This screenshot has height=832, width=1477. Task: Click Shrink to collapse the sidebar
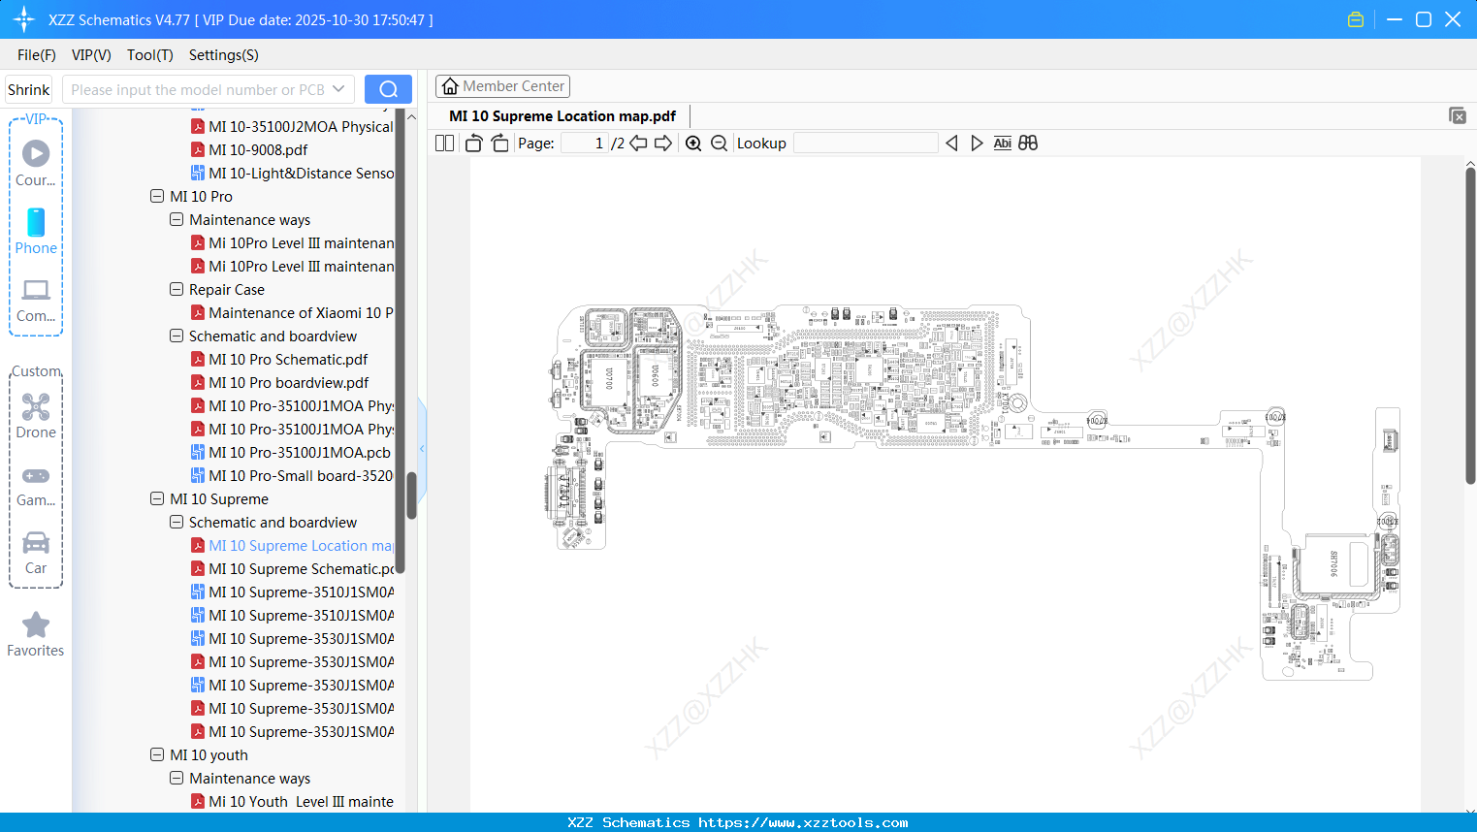(28, 88)
